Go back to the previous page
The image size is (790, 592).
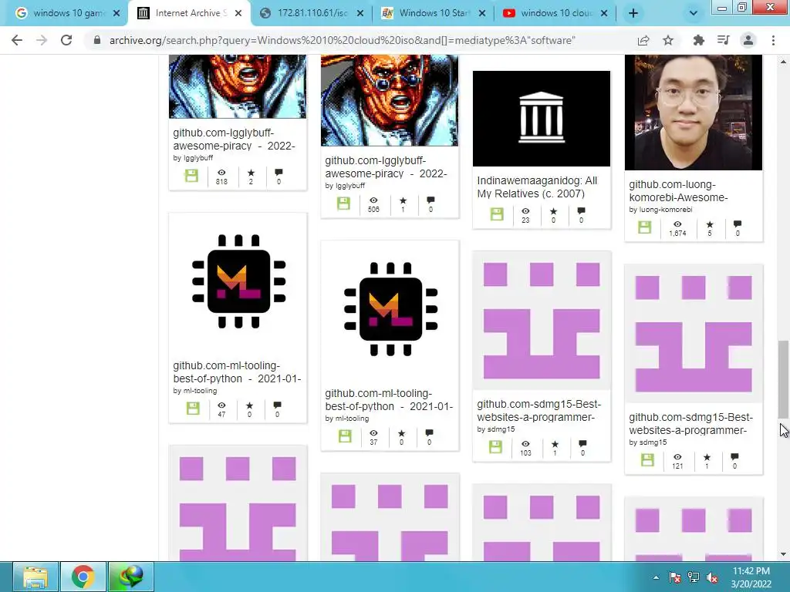pos(17,40)
